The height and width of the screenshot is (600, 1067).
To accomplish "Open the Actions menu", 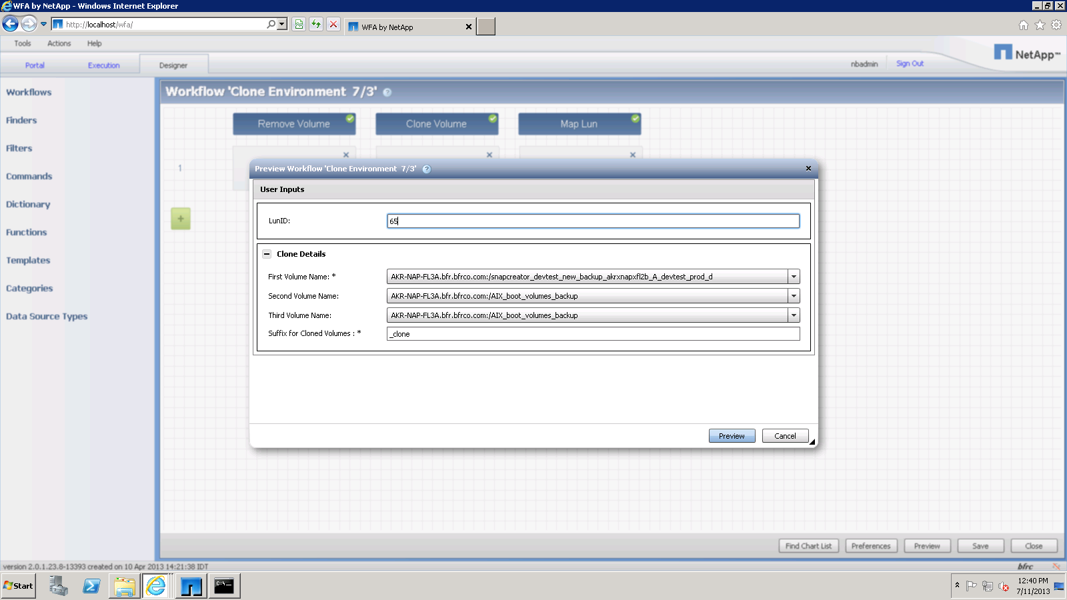I will [x=59, y=43].
